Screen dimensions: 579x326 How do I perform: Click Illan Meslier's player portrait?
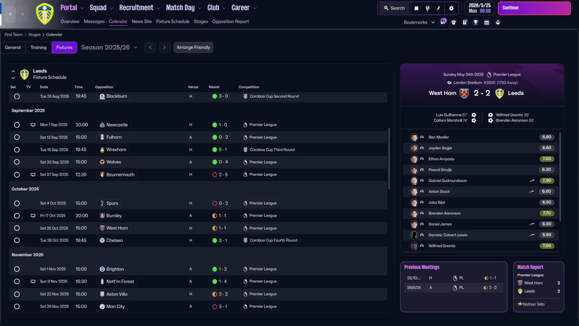point(414,137)
